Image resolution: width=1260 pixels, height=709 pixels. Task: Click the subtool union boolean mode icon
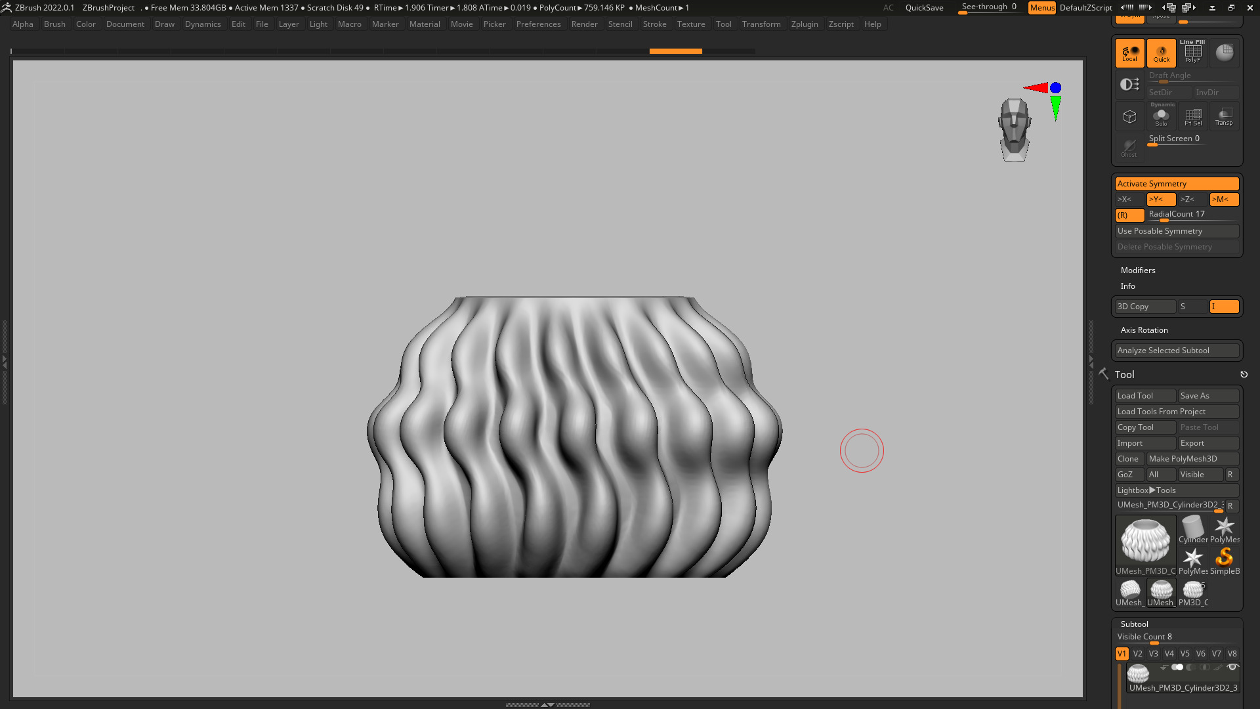point(1177,667)
